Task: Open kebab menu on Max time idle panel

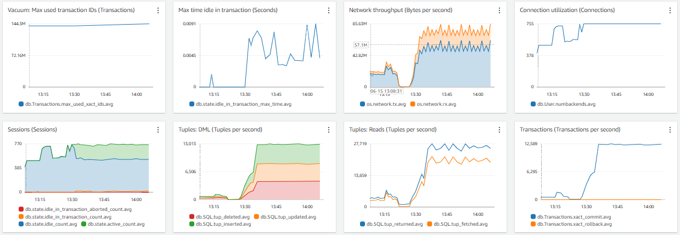Action: pos(329,10)
